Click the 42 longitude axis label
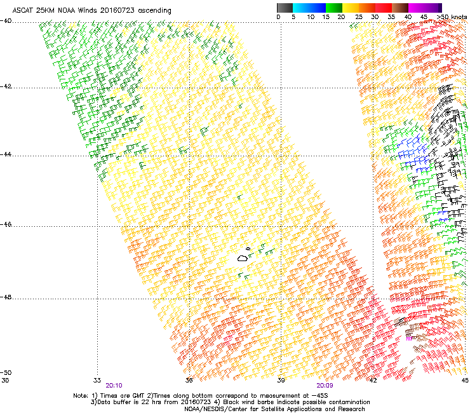Screen dimensions: 470x413 (x=373, y=381)
